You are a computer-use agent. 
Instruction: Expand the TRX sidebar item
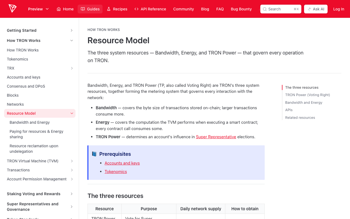tap(72, 68)
